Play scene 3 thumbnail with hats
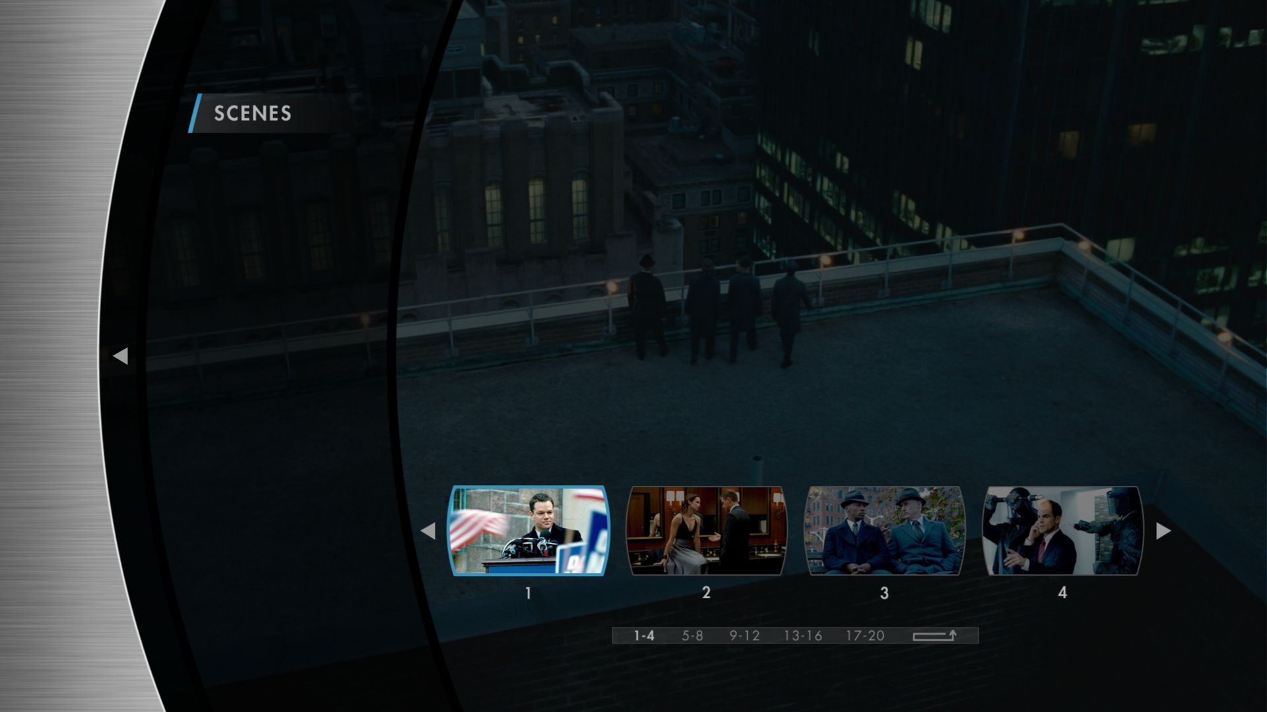Viewport: 1267px width, 712px height. click(x=884, y=531)
